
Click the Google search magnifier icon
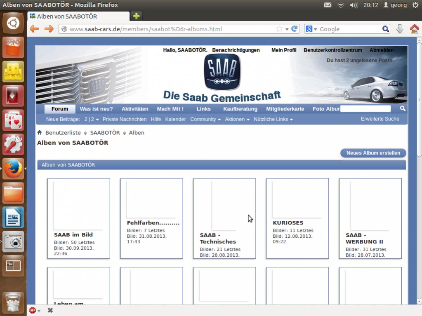coord(385,29)
